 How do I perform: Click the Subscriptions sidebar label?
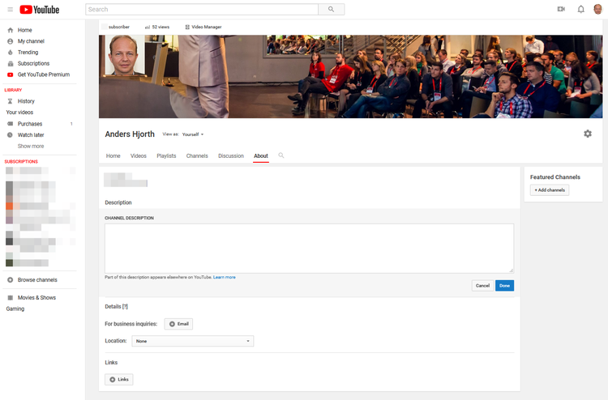point(34,63)
